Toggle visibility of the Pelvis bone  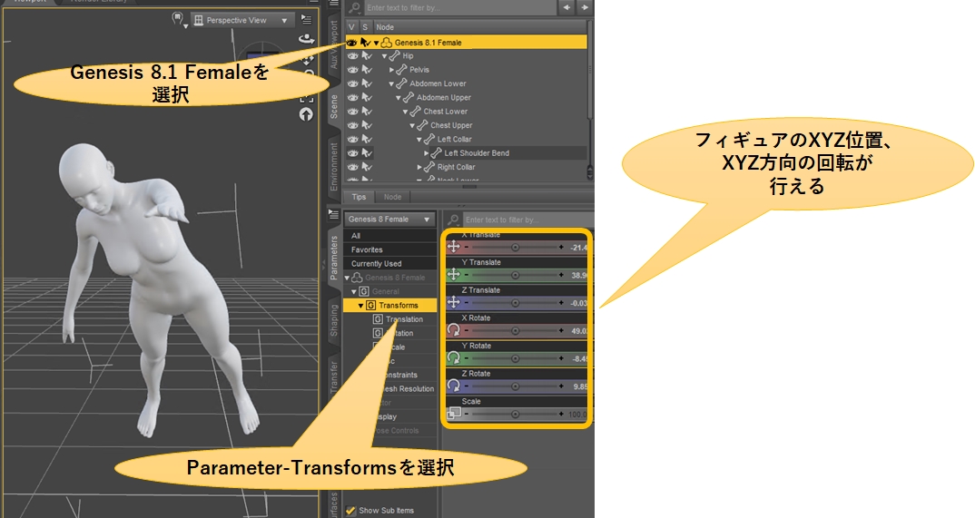coord(351,70)
